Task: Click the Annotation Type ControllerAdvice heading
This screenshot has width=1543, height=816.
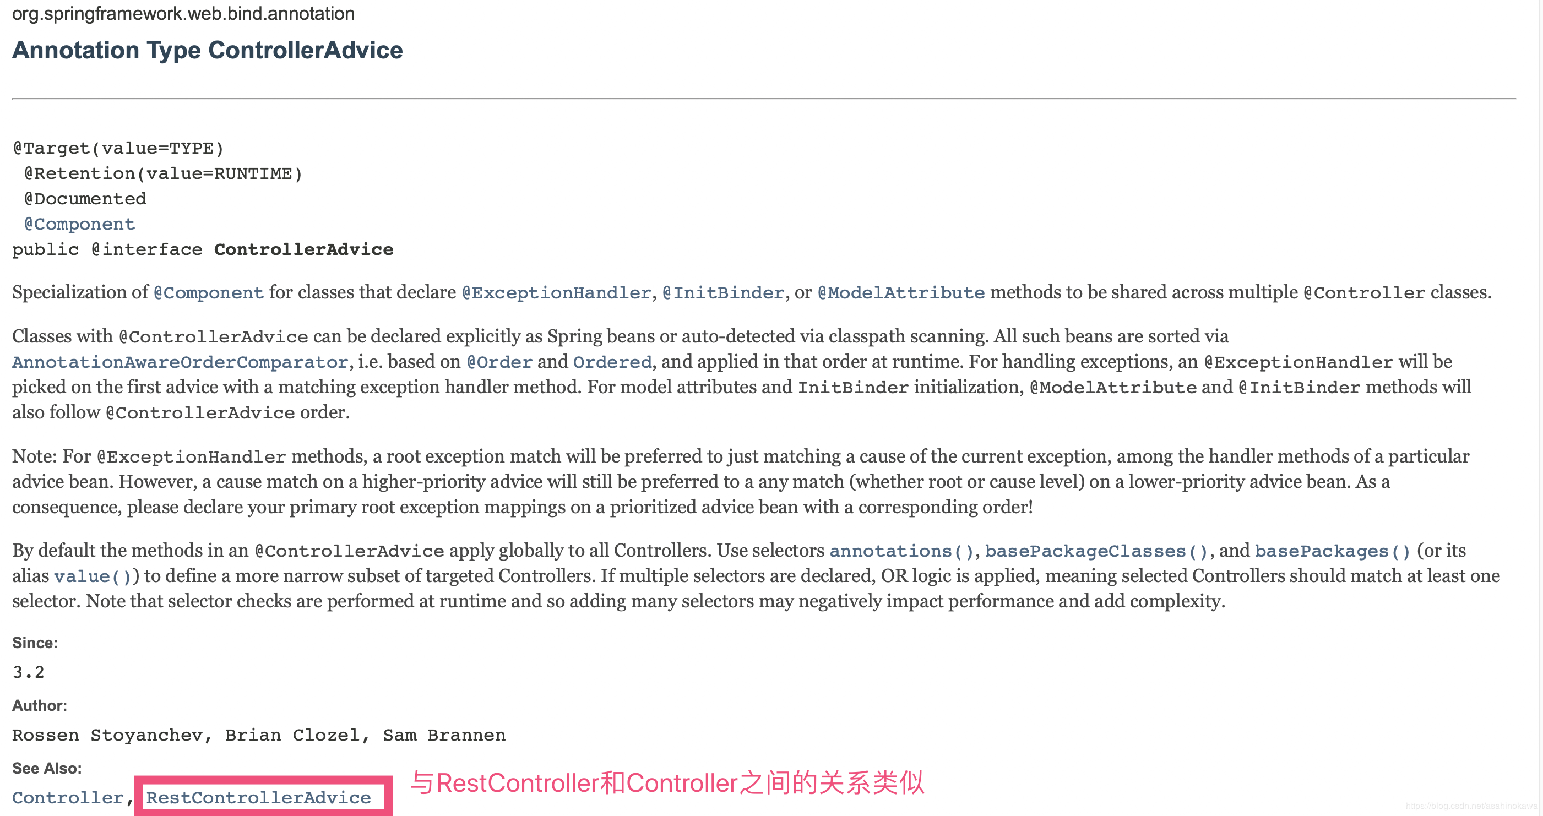Action: pos(207,50)
